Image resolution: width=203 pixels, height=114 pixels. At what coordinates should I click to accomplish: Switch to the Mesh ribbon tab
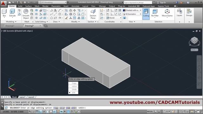pos(37,6)
